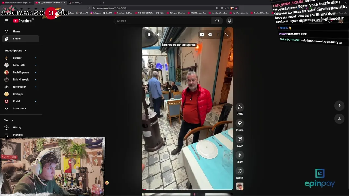The image size is (349, 196).
Task: Bookmark this page icon in address bar
Action: click(89, 8)
